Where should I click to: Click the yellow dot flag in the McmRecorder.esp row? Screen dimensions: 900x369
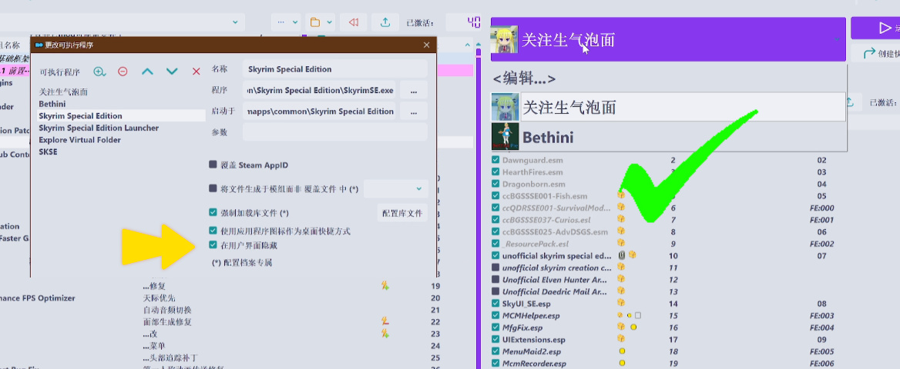pyautogui.click(x=622, y=364)
